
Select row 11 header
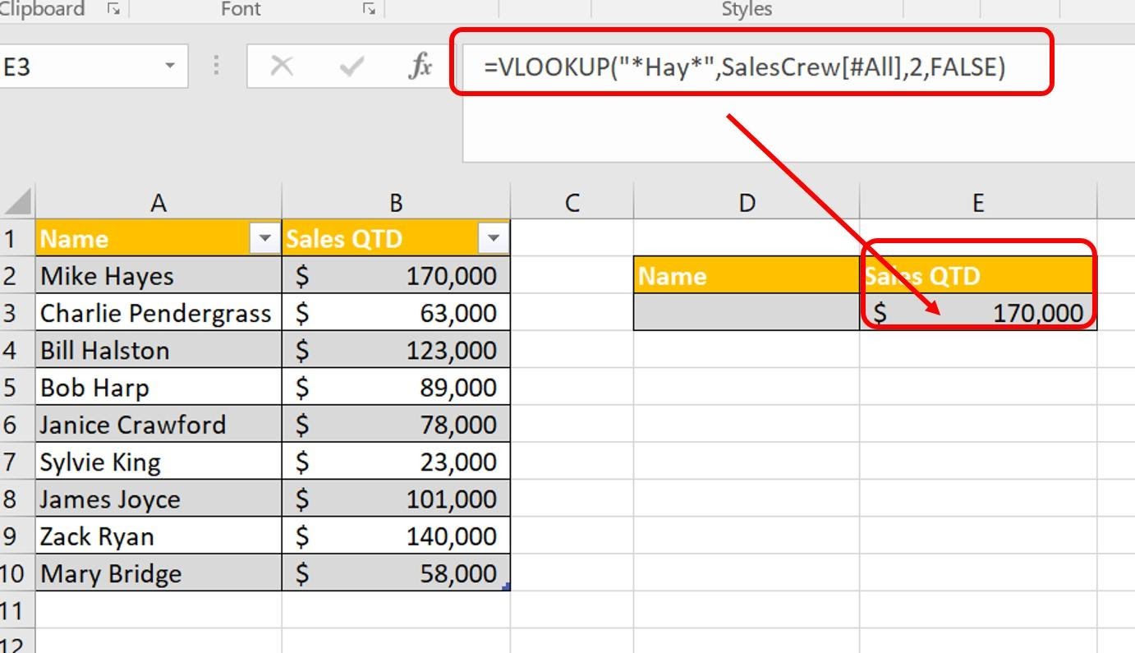click(x=17, y=610)
